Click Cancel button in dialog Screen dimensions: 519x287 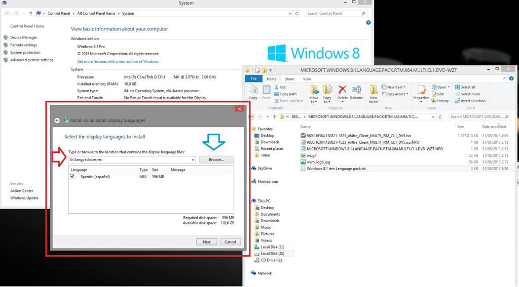230,242
